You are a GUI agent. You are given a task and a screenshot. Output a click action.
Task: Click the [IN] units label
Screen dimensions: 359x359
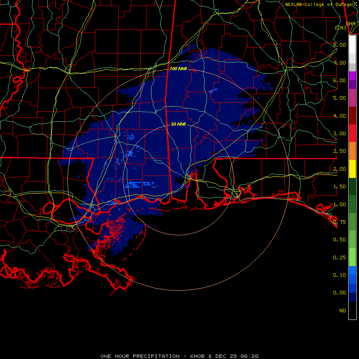[341, 28]
